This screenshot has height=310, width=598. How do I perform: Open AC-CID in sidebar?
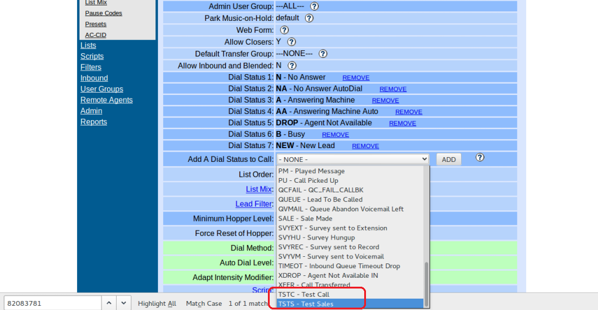pyautogui.click(x=96, y=35)
